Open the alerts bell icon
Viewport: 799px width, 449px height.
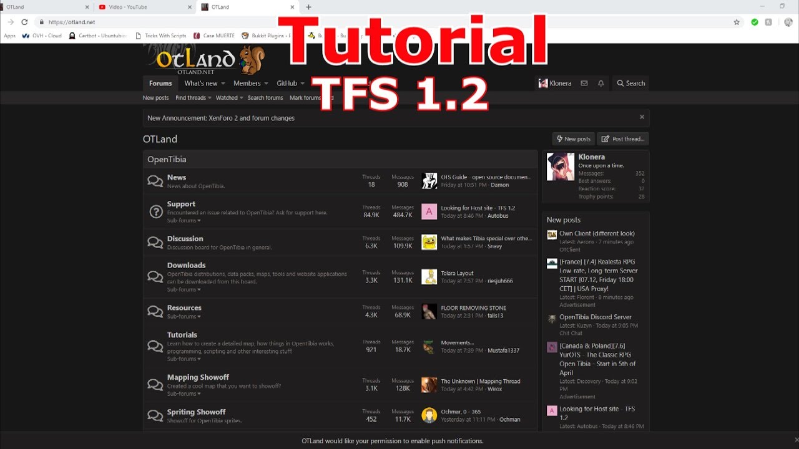coord(601,84)
